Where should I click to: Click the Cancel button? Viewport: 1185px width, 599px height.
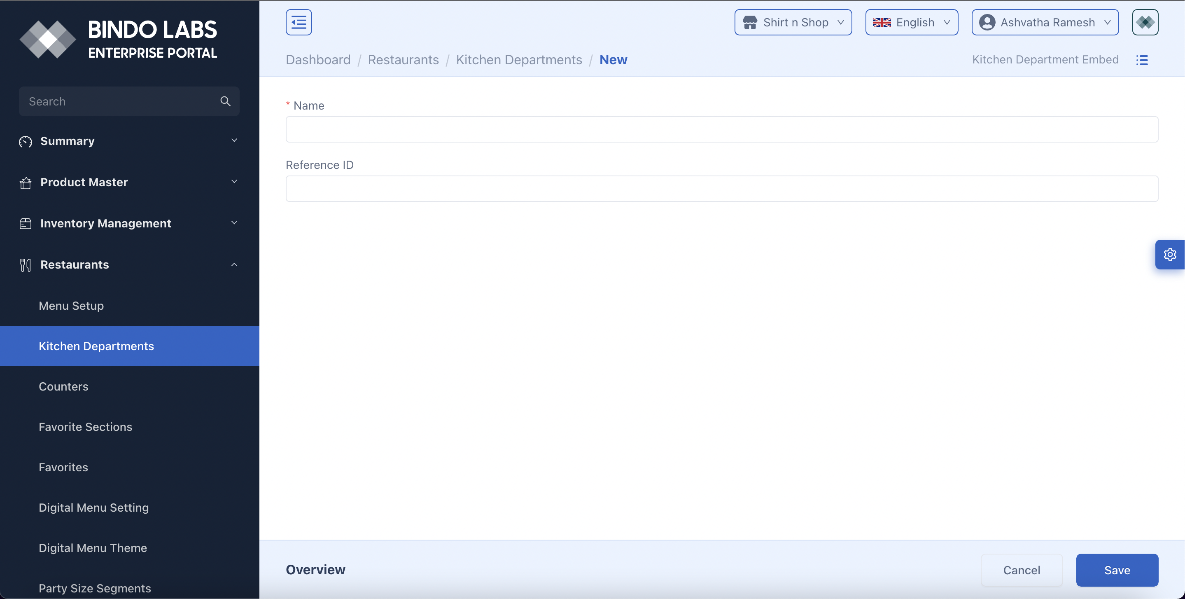click(x=1021, y=570)
